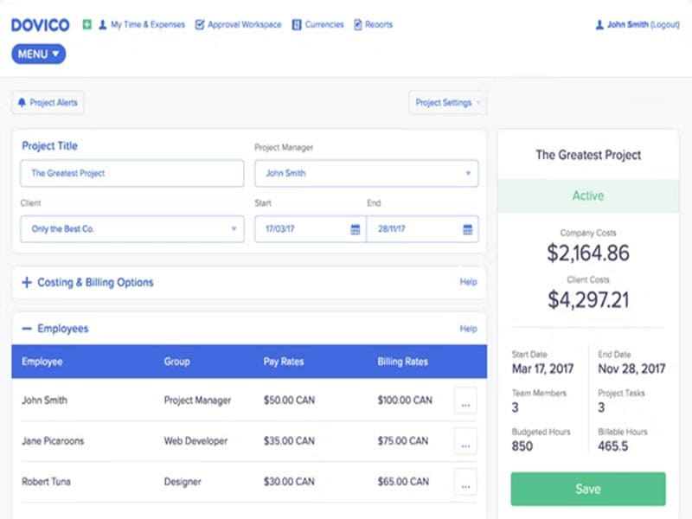The height and width of the screenshot is (519, 692).
Task: Open the End date calendar picker
Action: pos(467,229)
